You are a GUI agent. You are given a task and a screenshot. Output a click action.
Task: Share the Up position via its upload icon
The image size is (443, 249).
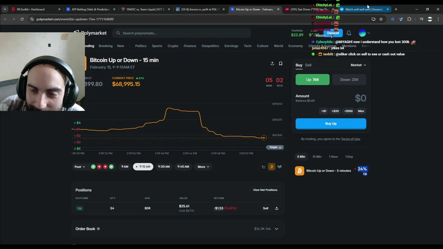pos(277,208)
